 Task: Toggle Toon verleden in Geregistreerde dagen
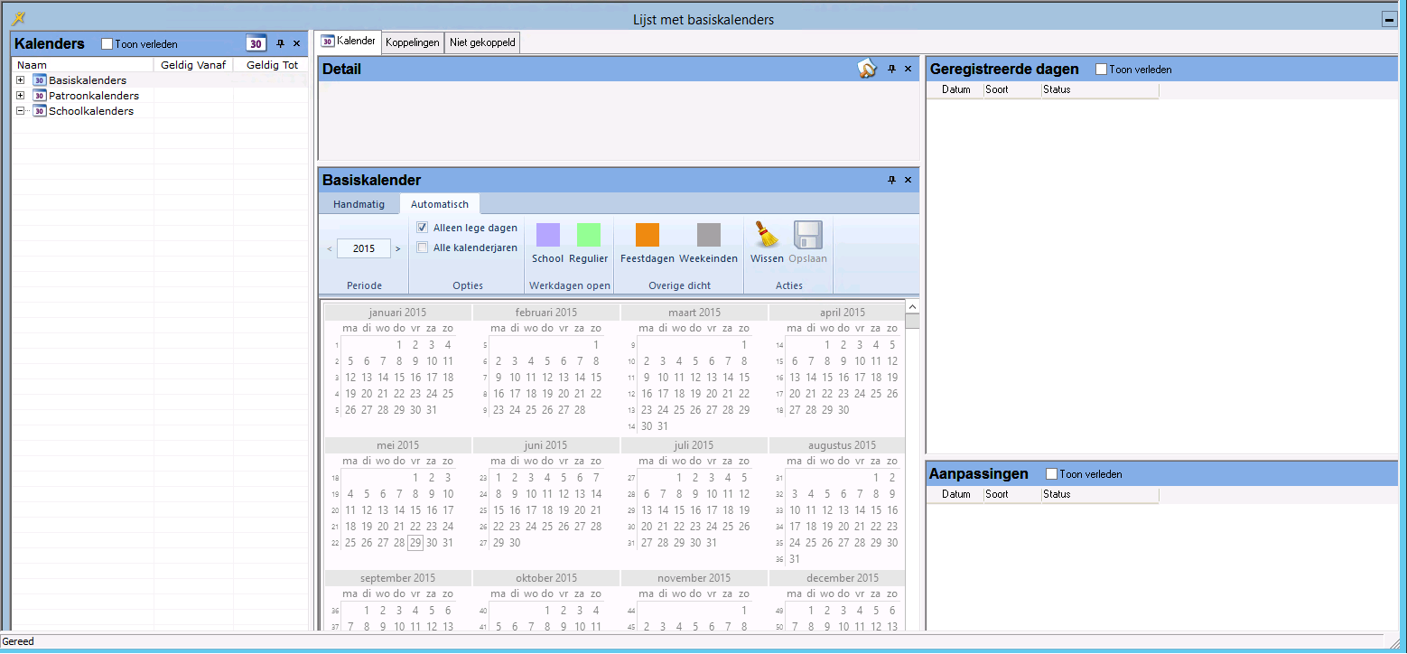tap(1101, 70)
